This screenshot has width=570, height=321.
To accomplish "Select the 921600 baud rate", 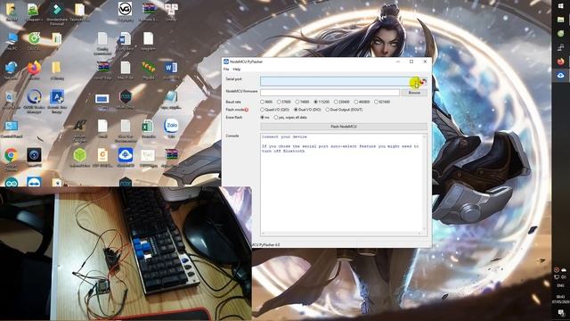I will 382,102.
